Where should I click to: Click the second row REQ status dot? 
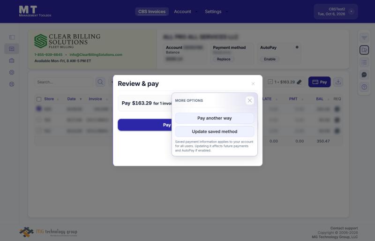point(337,120)
